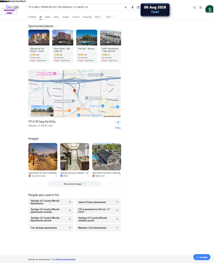This screenshot has width=216, height=263.
Task: Search icon for The Springs Apartments
Action: [70, 228]
